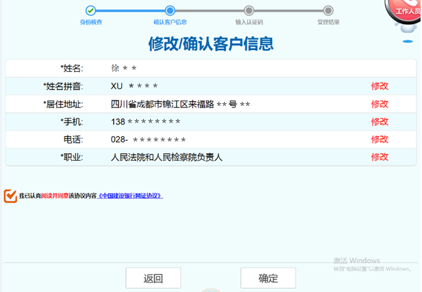Screen dimensions: 422x292
Task: Click the 姓名拼音 value starting with XU
Action: 134,86
